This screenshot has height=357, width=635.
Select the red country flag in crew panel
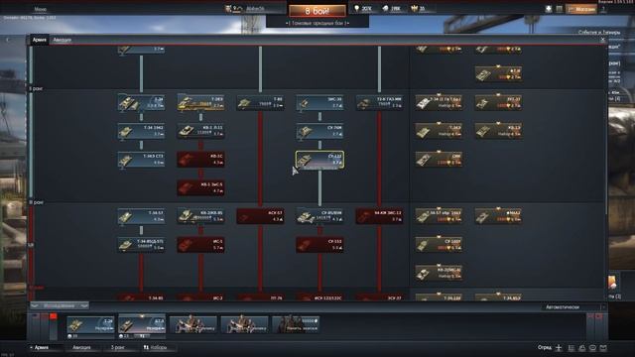click(53, 316)
